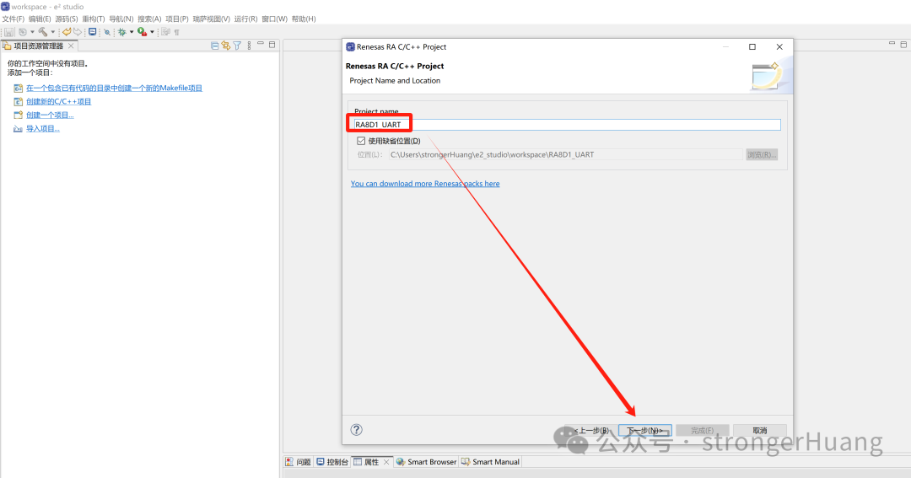Click the forward navigation arrow icon
Image resolution: width=911 pixels, height=478 pixels.
(x=78, y=32)
